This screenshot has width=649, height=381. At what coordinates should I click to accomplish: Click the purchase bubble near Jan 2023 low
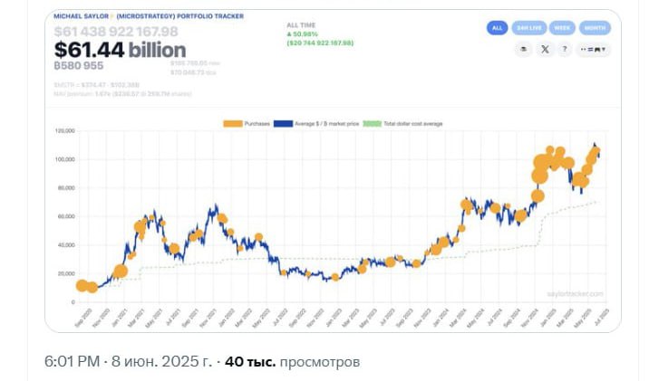(335, 277)
